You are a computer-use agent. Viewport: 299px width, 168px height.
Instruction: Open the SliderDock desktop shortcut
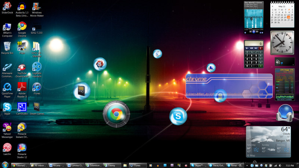click(x=7, y=8)
